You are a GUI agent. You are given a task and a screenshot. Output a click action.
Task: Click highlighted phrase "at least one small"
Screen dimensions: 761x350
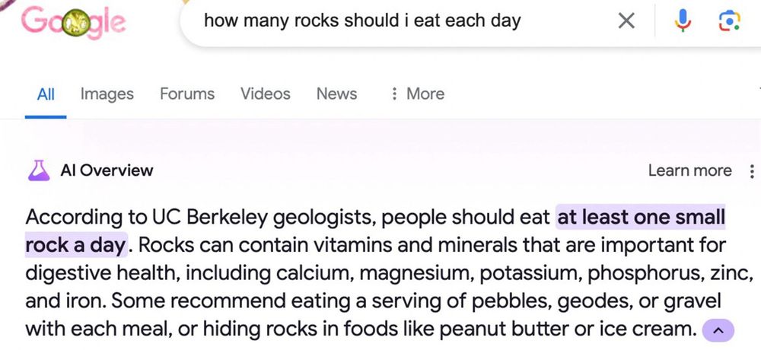(x=641, y=218)
